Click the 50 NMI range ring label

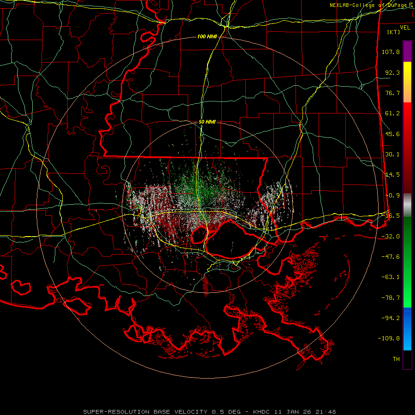[x=207, y=122]
